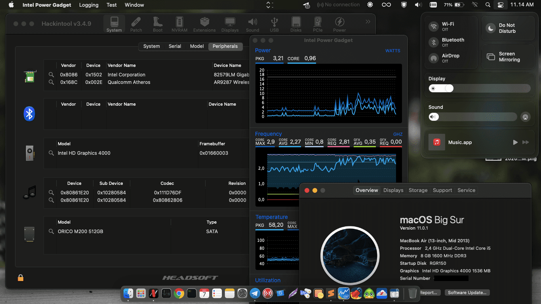Open the Displays section in Hackintool
The height and width of the screenshot is (304, 541).
230,24
